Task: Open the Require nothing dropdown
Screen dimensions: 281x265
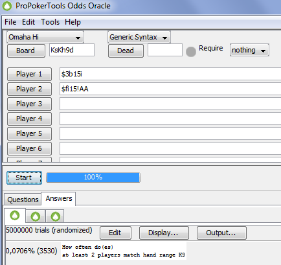Action: [249, 50]
